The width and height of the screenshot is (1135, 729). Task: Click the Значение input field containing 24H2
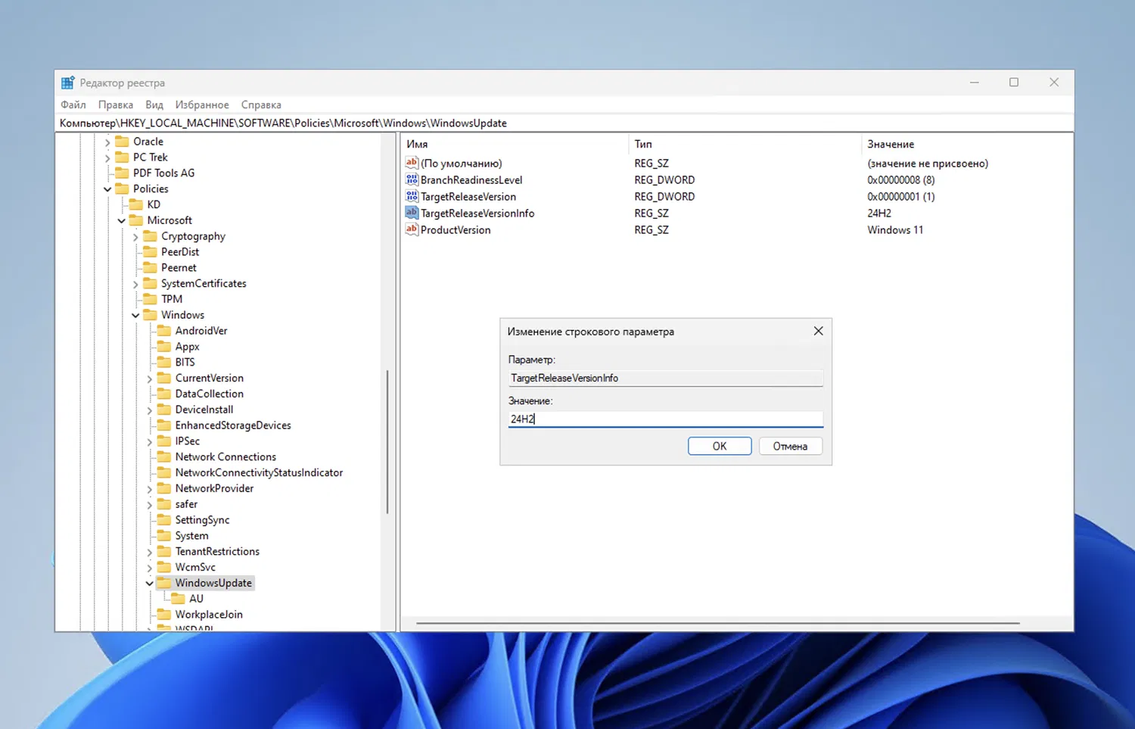tap(665, 419)
